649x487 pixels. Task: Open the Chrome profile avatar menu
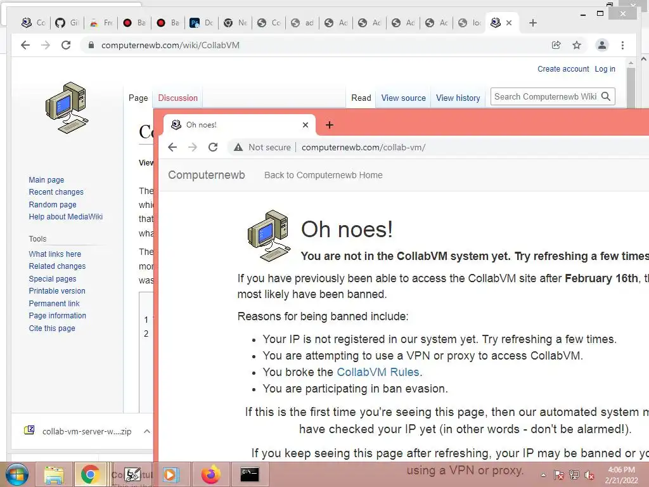point(602,45)
